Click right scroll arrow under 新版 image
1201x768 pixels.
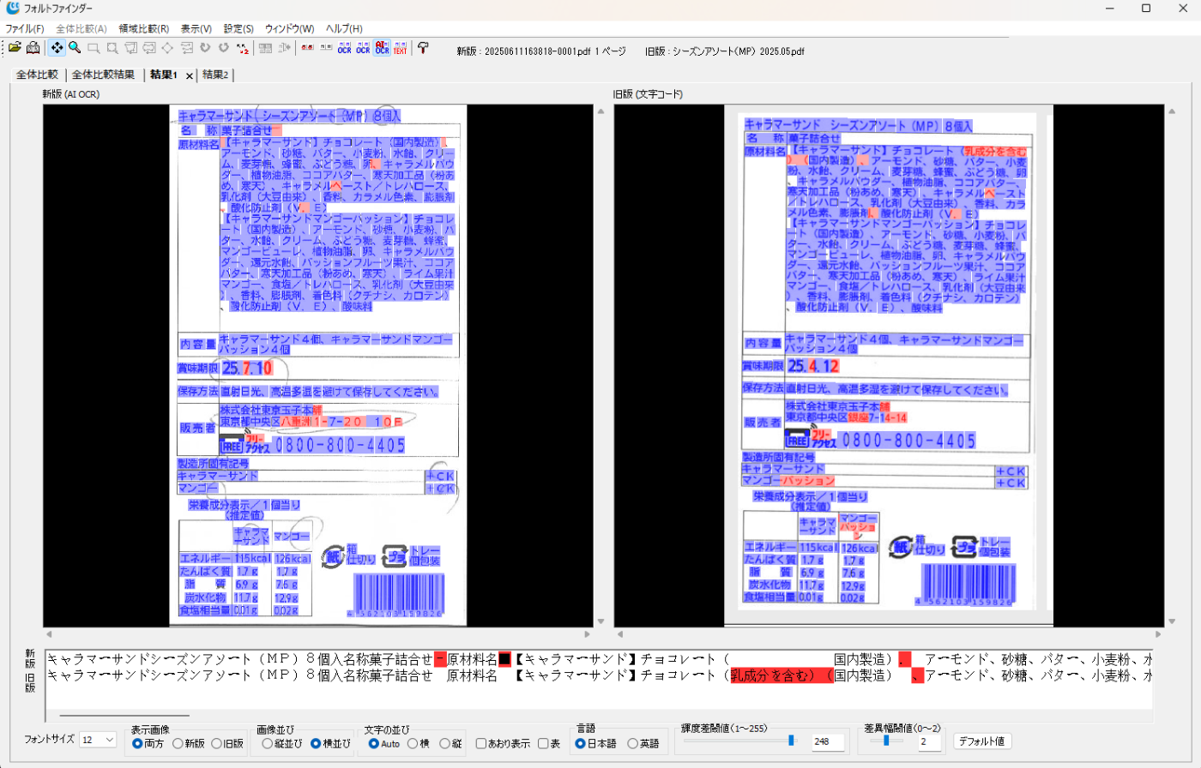(x=588, y=634)
